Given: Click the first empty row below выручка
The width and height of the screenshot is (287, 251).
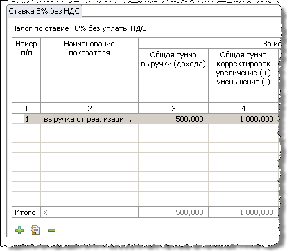Looking at the screenshot, I should point(145,129).
